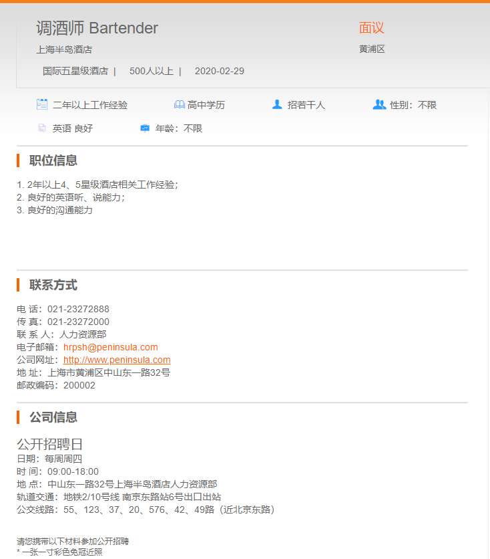Click the 职位信息 section heading
The height and width of the screenshot is (559, 490).
tap(53, 160)
